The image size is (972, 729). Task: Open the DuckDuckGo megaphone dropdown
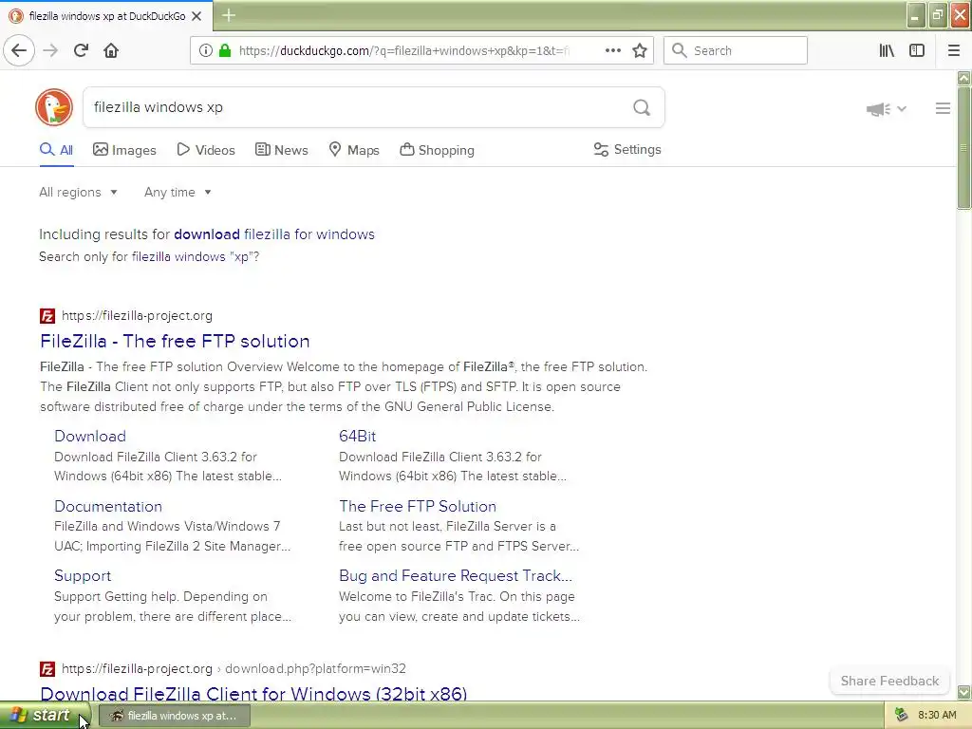coord(887,109)
